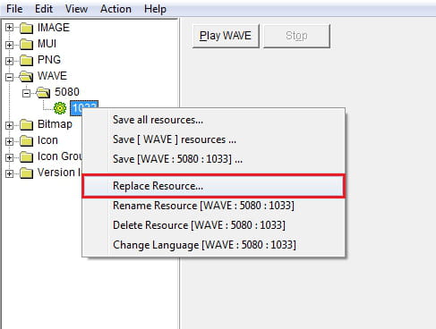The height and width of the screenshot is (329, 436).
Task: Expand the Icon Group tree node
Action: [9, 157]
